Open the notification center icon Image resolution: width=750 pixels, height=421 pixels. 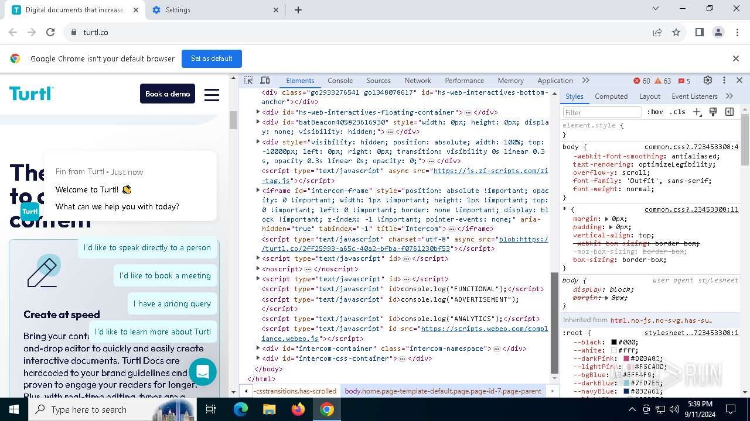click(x=731, y=409)
